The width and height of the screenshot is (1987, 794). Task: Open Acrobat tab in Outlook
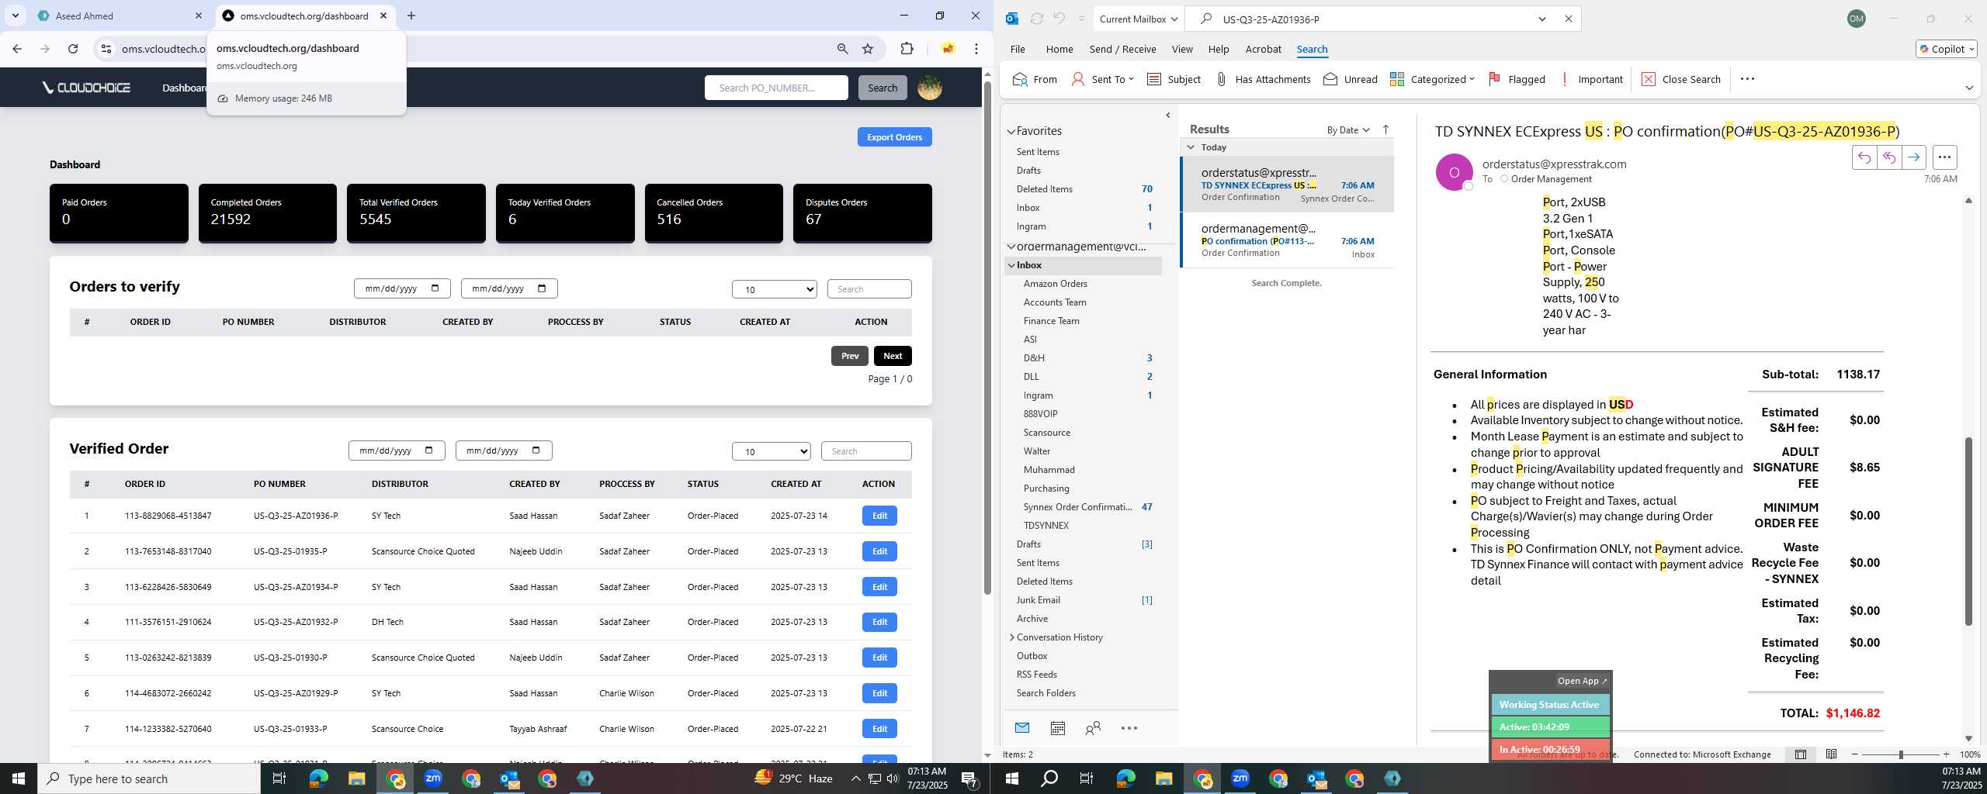(1263, 49)
